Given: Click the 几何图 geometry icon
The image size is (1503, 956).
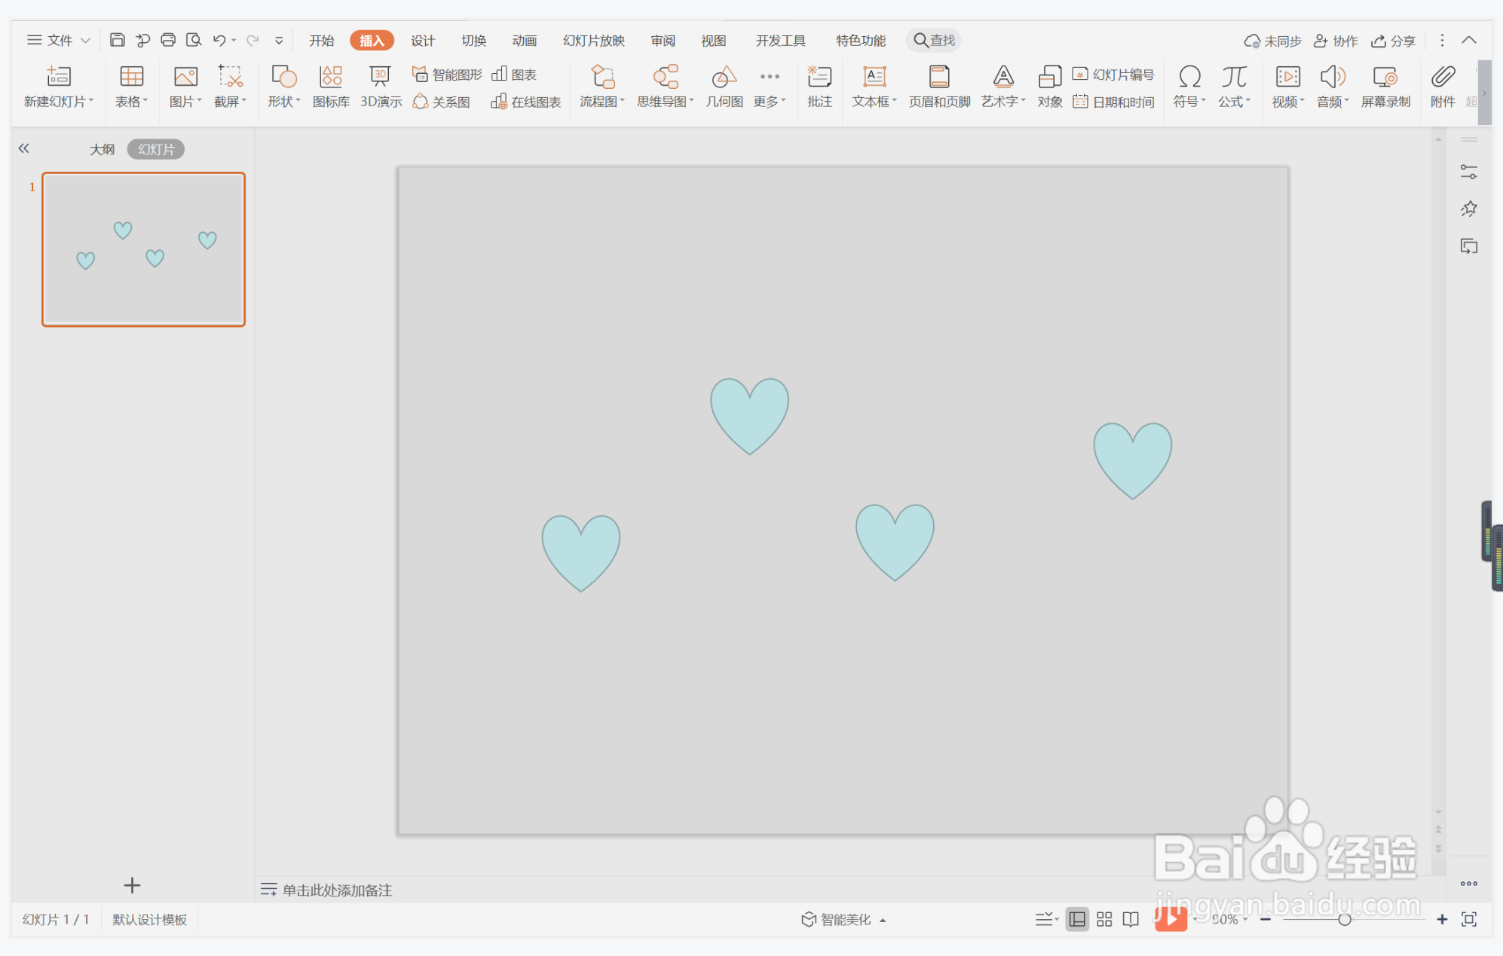Looking at the screenshot, I should tap(724, 87).
